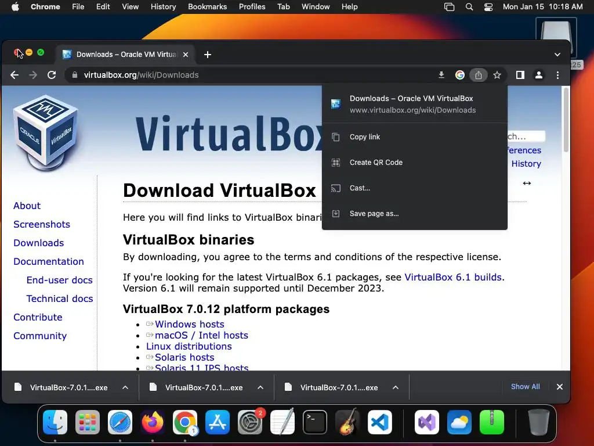This screenshot has width=594, height=446.
Task: Click the browser forward arrow
Action: 33,75
